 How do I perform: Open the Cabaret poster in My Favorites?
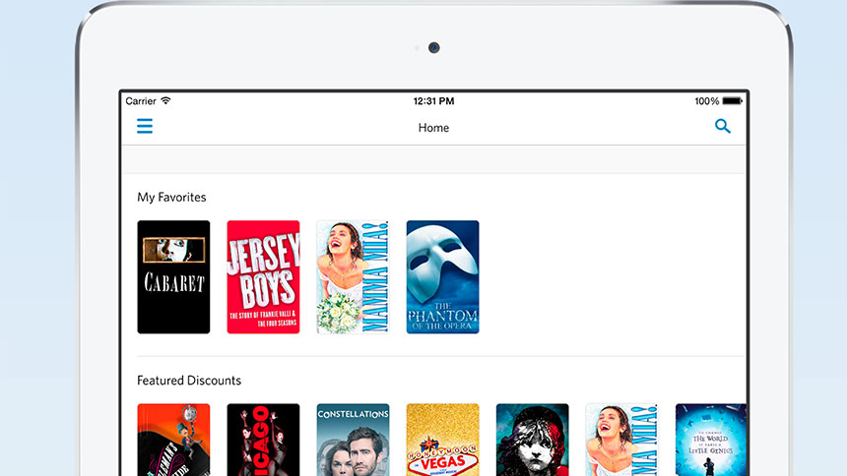point(173,277)
